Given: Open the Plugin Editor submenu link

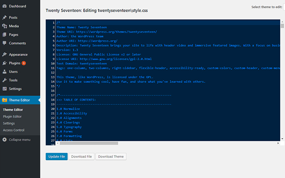Looking at the screenshot, I should pos(12,116).
